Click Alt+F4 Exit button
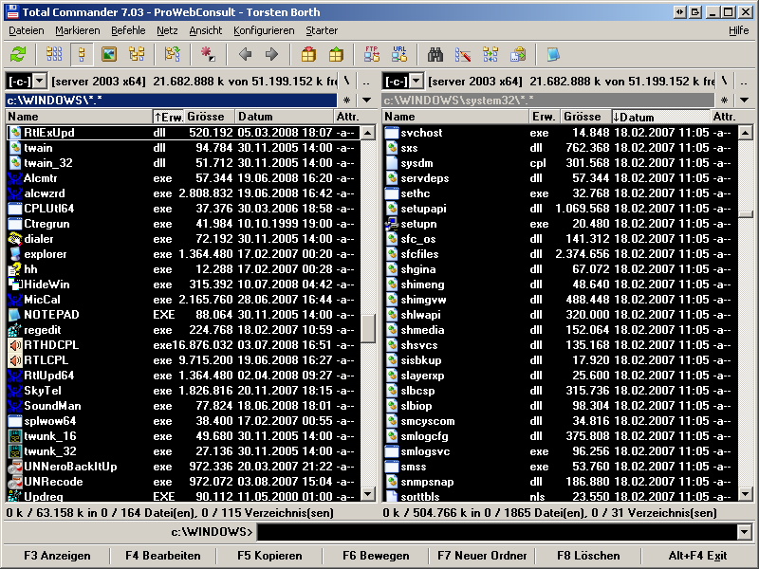The image size is (759, 569). click(x=697, y=556)
